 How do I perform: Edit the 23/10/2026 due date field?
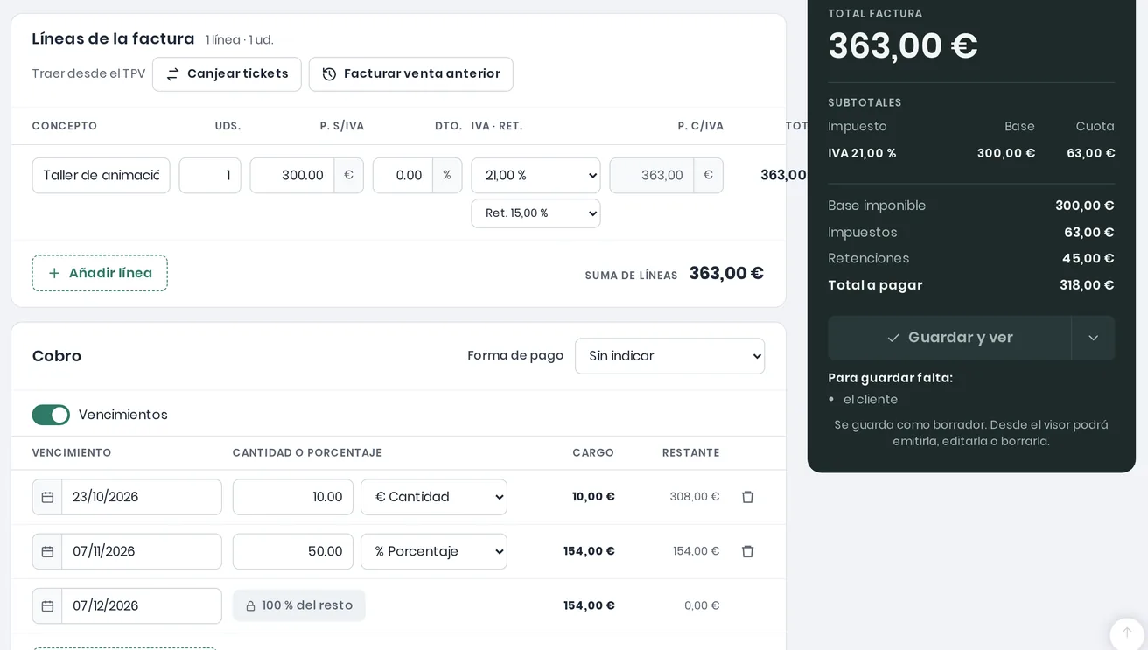(142, 497)
